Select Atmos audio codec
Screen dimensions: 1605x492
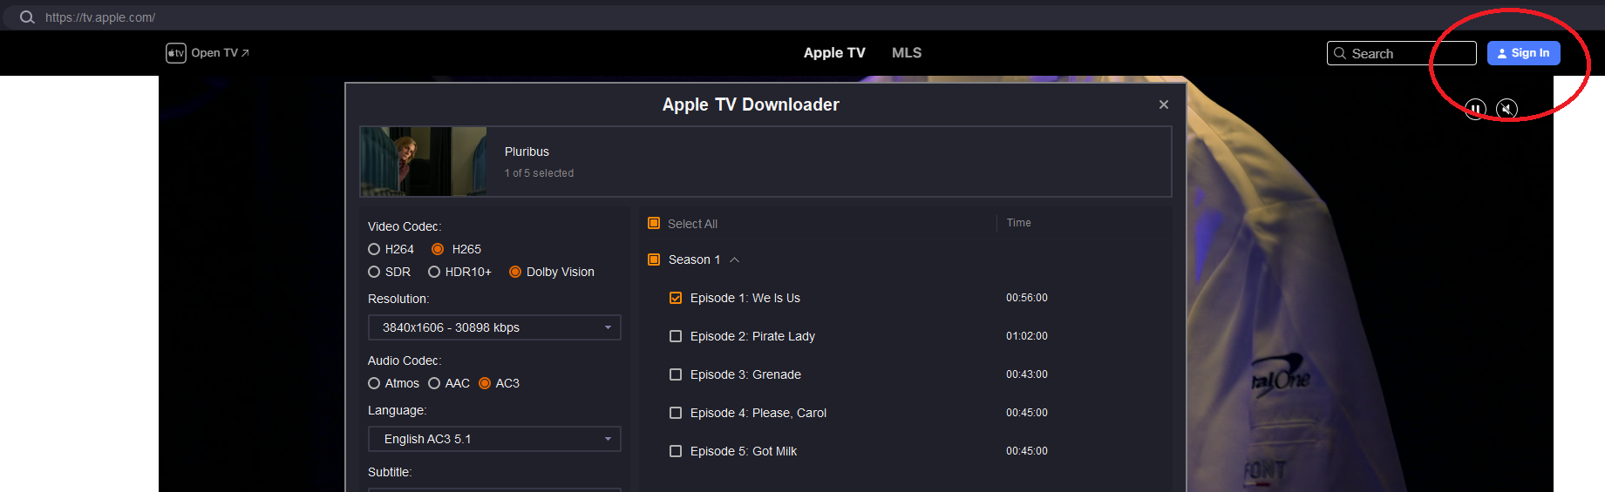click(374, 383)
